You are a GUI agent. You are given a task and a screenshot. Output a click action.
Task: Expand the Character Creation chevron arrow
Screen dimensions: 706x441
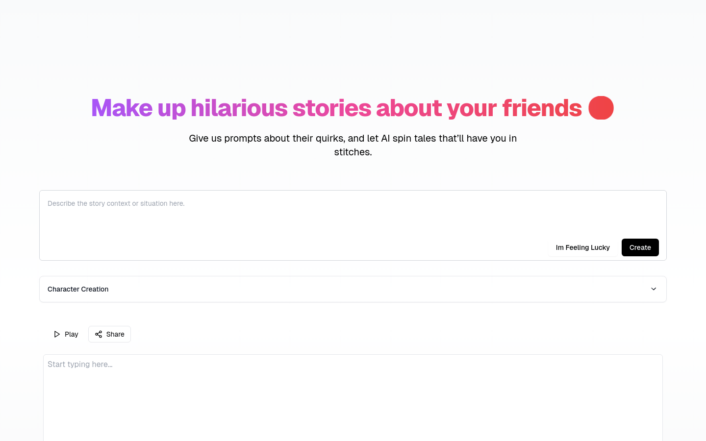point(654,289)
